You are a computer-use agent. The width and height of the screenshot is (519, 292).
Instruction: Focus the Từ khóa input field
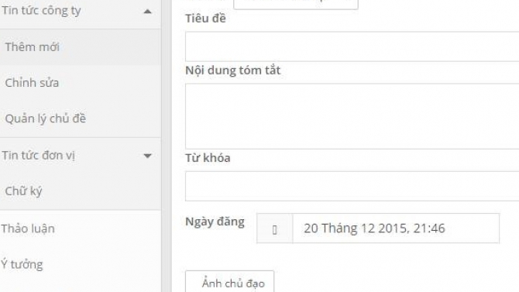(x=352, y=186)
